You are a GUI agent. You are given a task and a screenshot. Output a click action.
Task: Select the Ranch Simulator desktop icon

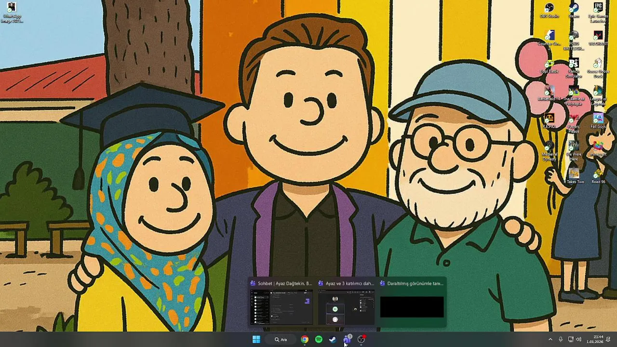(574, 68)
